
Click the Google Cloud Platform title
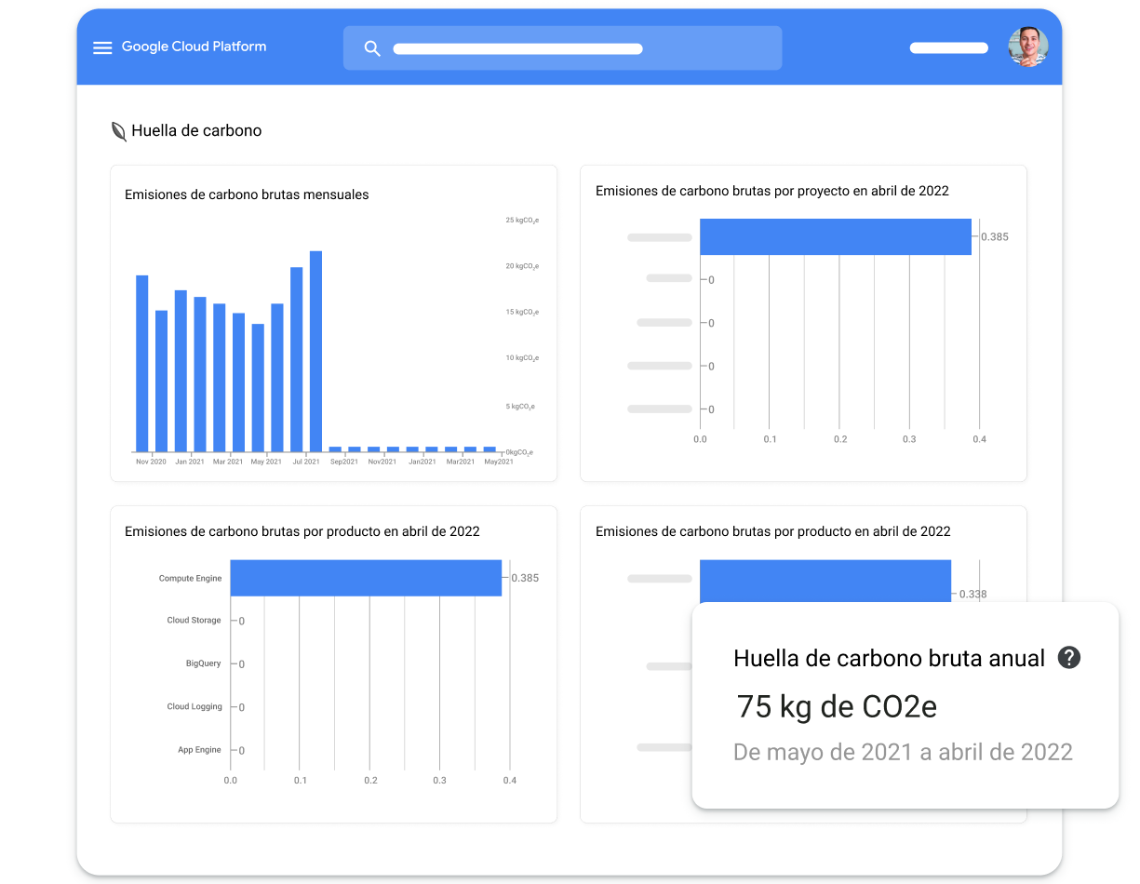(x=194, y=47)
